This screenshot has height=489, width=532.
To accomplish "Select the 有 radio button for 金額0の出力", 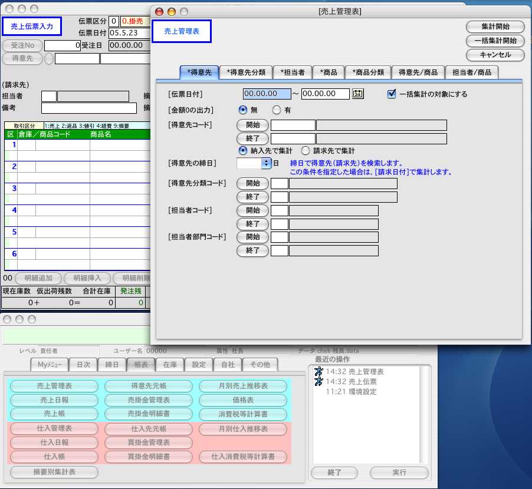I will (276, 110).
